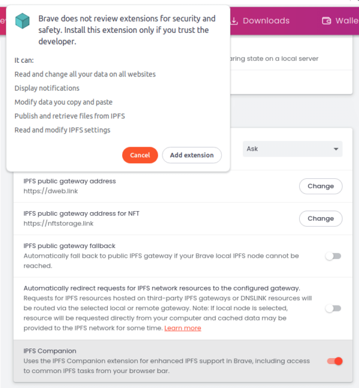Viewport: 359px width, 388px height.
Task: Change the public gateway address for NFT
Action: pyautogui.click(x=321, y=219)
